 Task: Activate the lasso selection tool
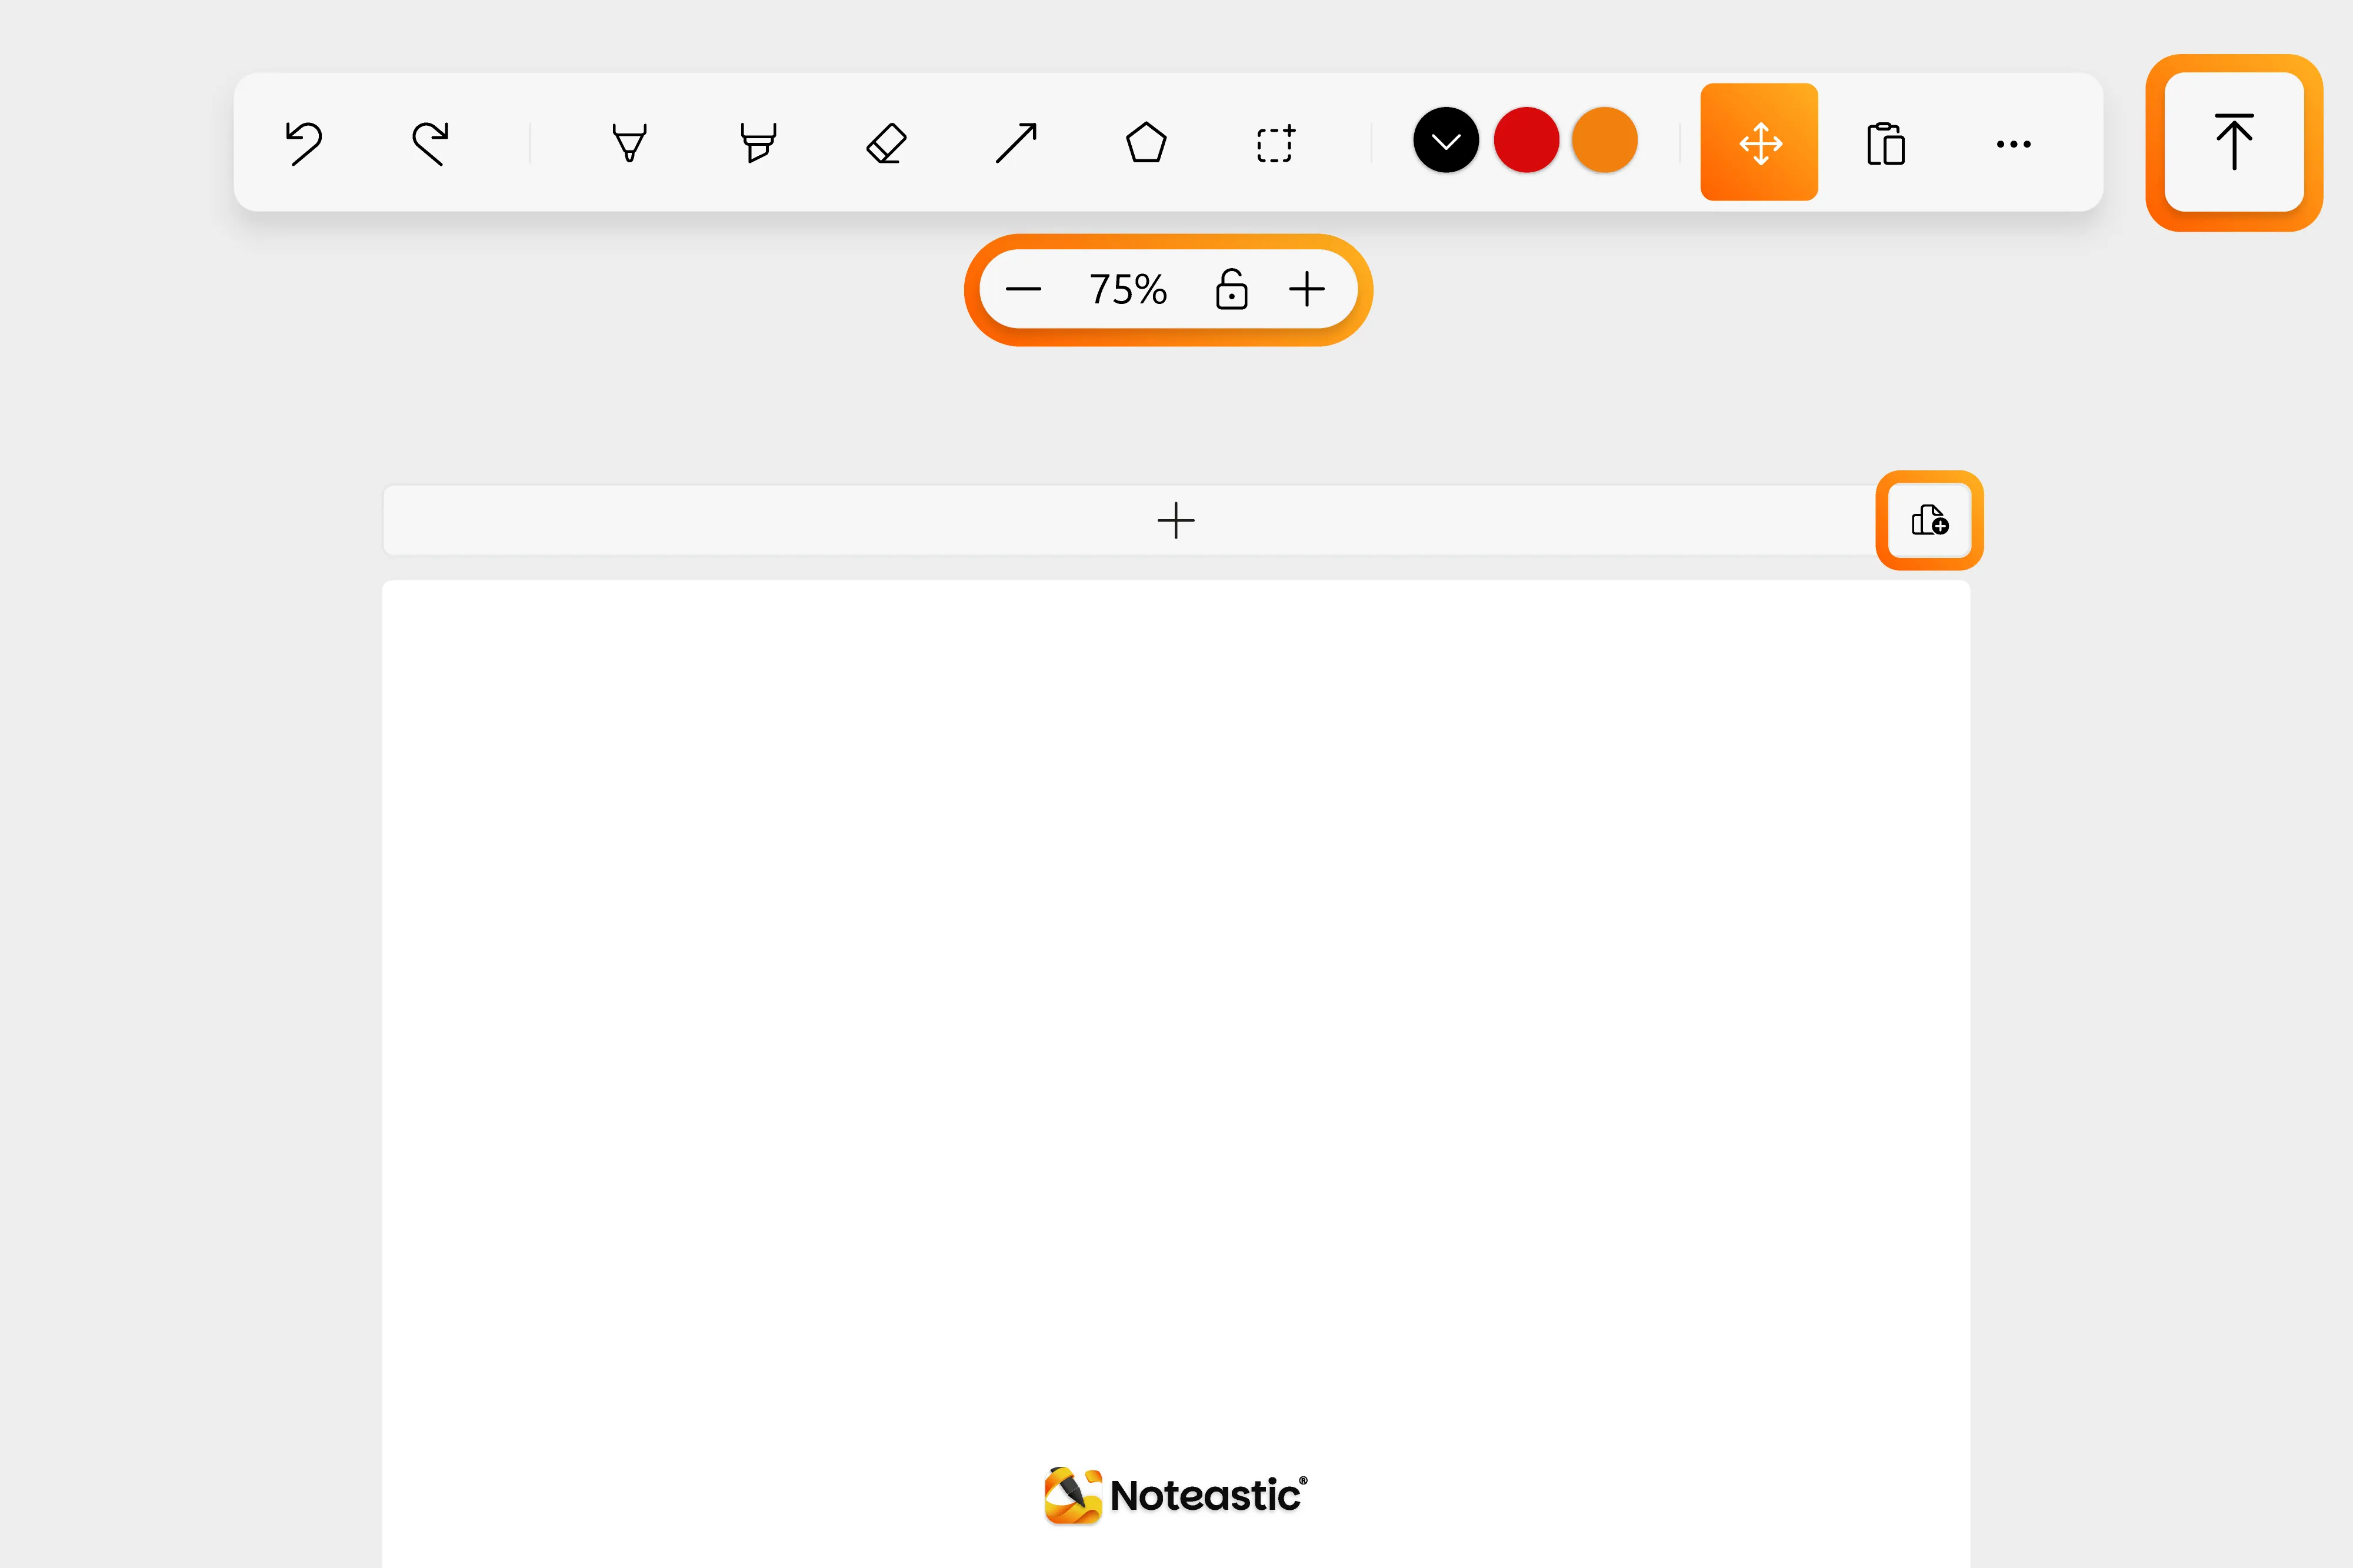point(1275,142)
